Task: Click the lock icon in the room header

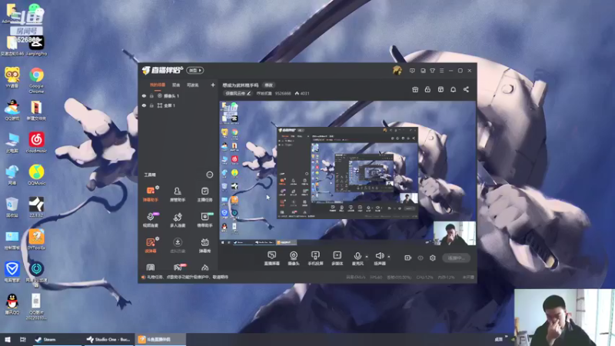Action: point(427,90)
